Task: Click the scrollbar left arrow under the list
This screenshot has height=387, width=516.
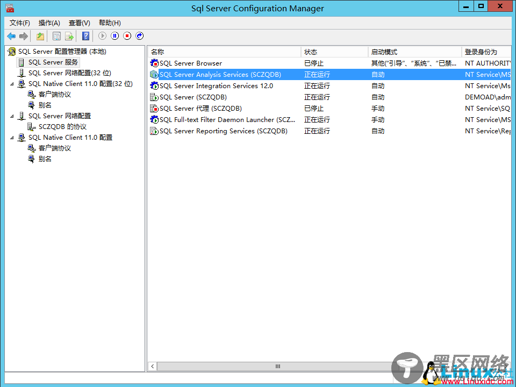Action: [152, 366]
